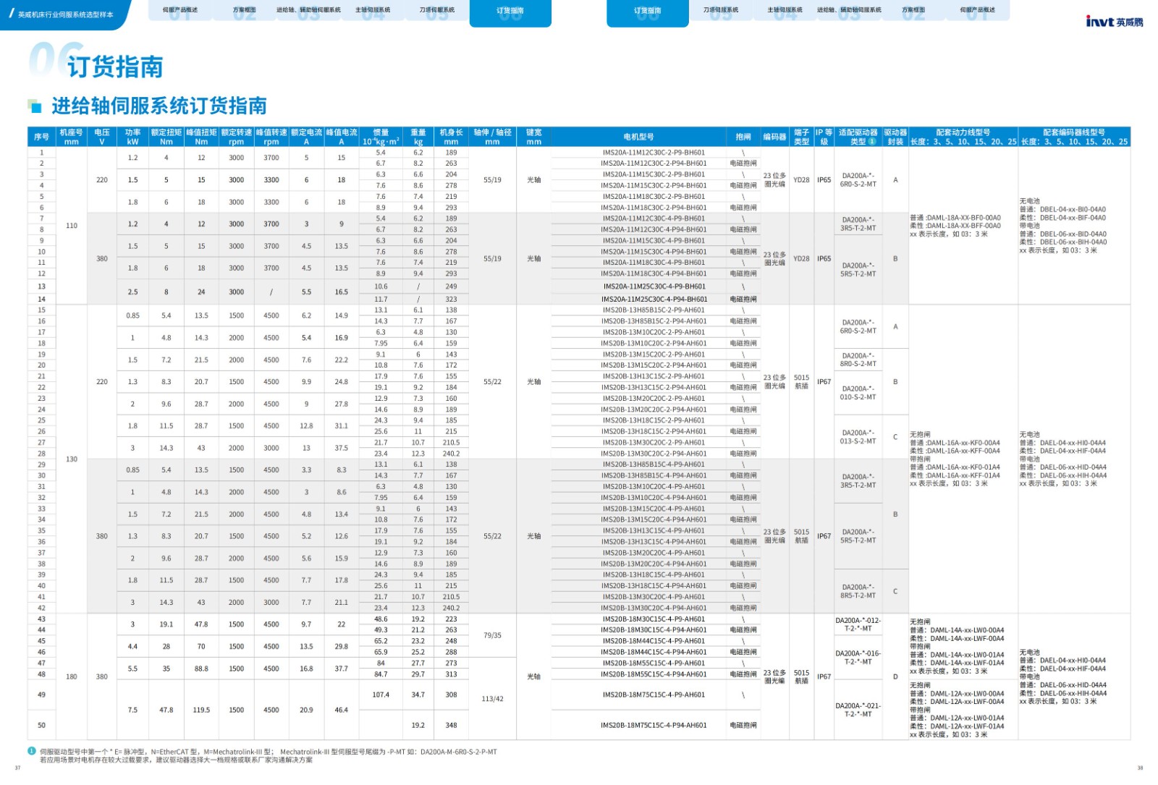Click the 113/42 shaft extension cell

(x=492, y=699)
